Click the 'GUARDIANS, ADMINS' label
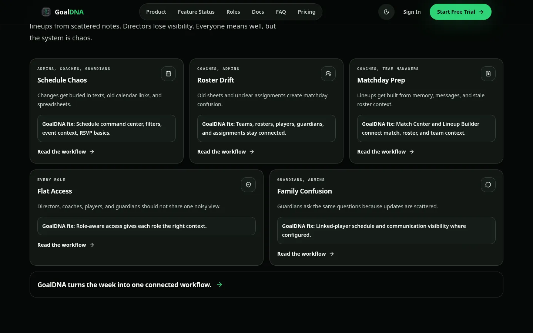533x333 pixels. coord(301,180)
